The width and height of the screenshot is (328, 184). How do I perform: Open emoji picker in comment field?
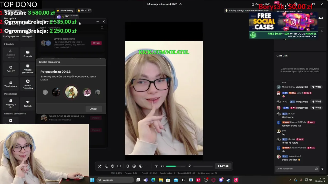coord(316,169)
